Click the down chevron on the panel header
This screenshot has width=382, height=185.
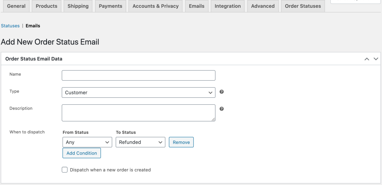(x=375, y=58)
